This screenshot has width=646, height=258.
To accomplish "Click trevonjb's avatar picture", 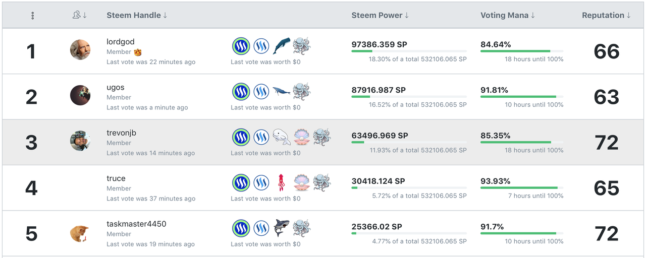I will pos(80,141).
